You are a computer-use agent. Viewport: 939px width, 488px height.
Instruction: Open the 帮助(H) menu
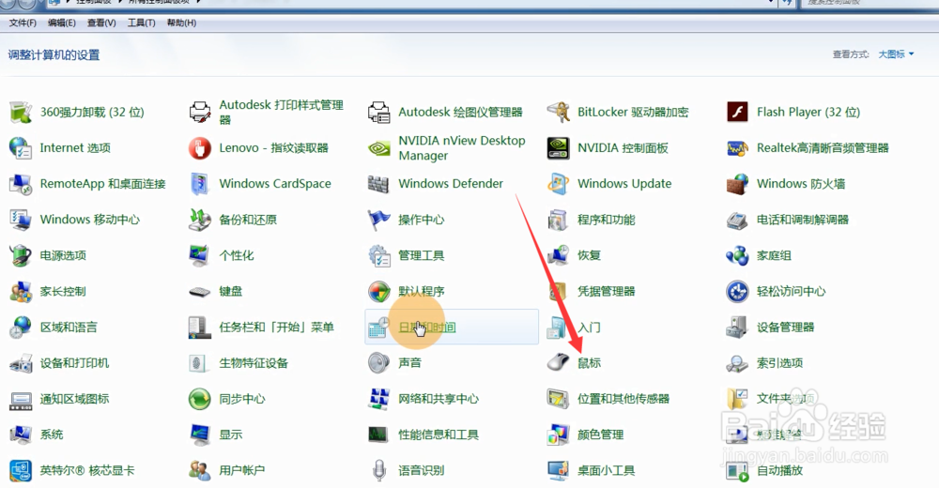pyautogui.click(x=181, y=23)
